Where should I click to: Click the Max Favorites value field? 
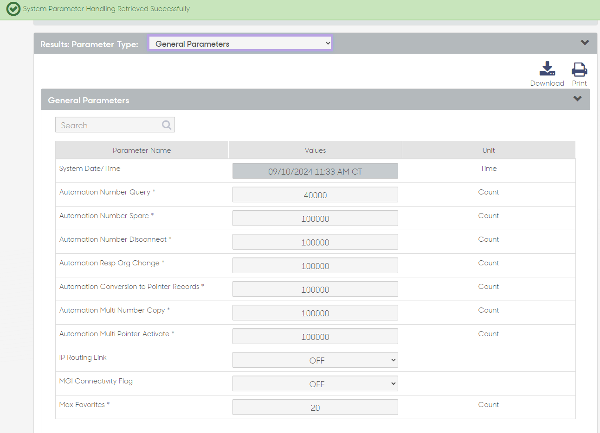pos(315,407)
